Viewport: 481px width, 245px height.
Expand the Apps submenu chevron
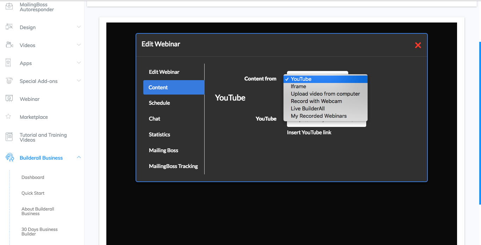[x=79, y=63]
